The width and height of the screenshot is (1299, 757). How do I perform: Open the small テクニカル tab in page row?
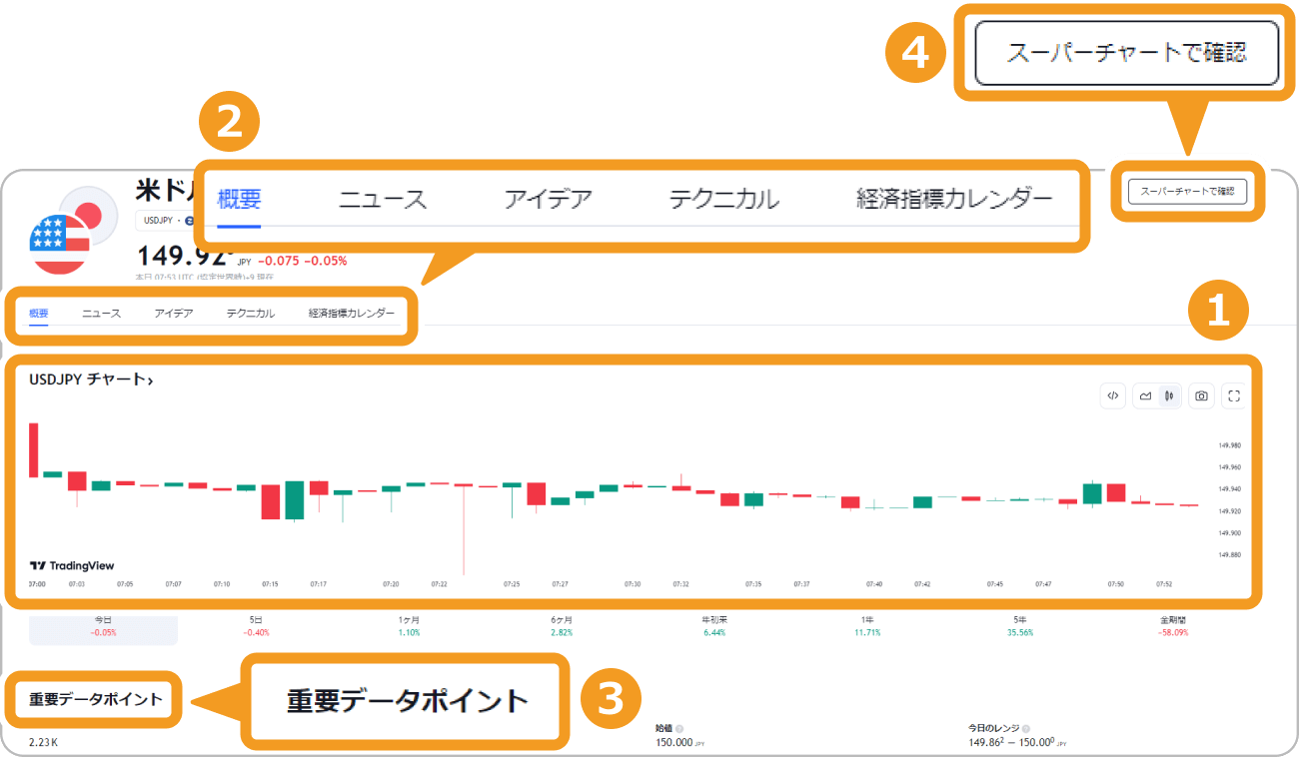[251, 314]
